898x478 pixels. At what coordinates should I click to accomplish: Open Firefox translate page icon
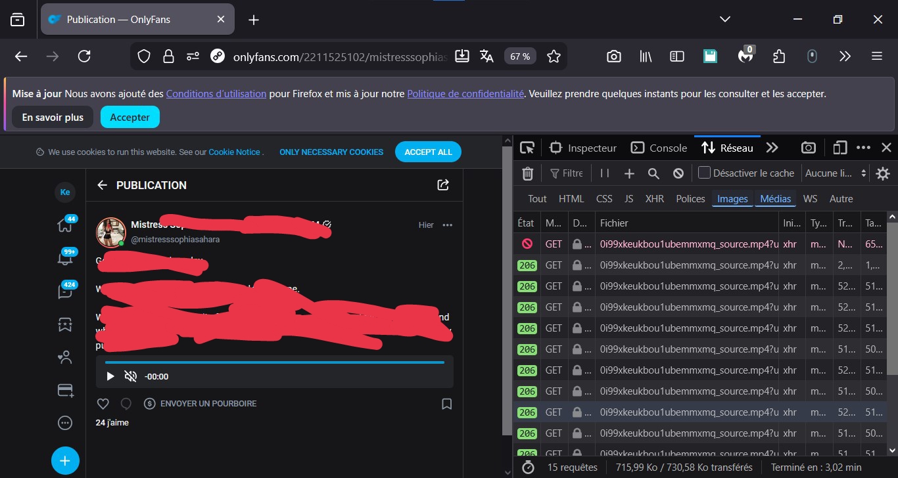tap(486, 56)
